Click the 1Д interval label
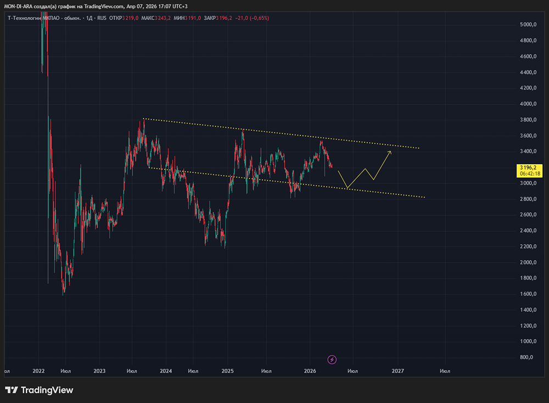549x403 pixels. click(89, 18)
